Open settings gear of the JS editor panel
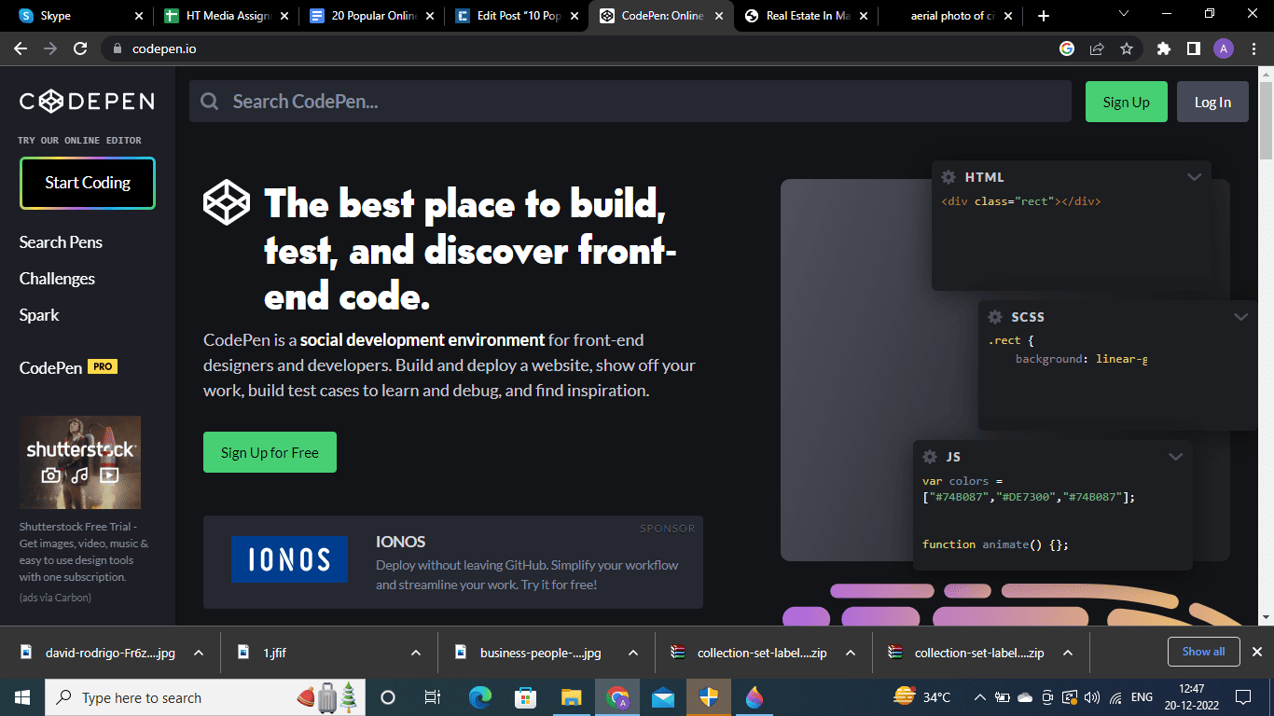Viewport: 1274px width, 716px height. (930, 457)
